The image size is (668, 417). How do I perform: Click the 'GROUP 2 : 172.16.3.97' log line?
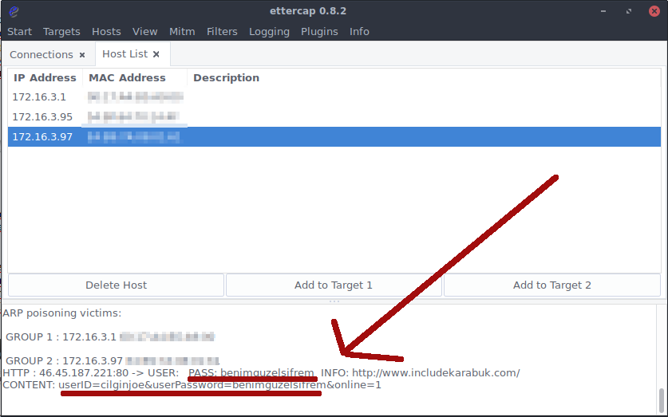[x=112, y=361]
